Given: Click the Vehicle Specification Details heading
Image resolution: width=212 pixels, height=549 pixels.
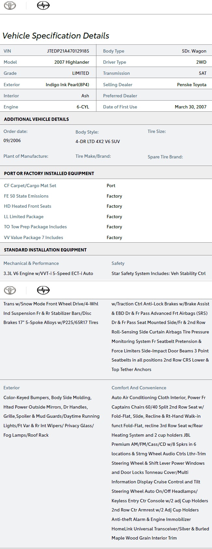Looking at the screenshot, I should tap(56, 36).
